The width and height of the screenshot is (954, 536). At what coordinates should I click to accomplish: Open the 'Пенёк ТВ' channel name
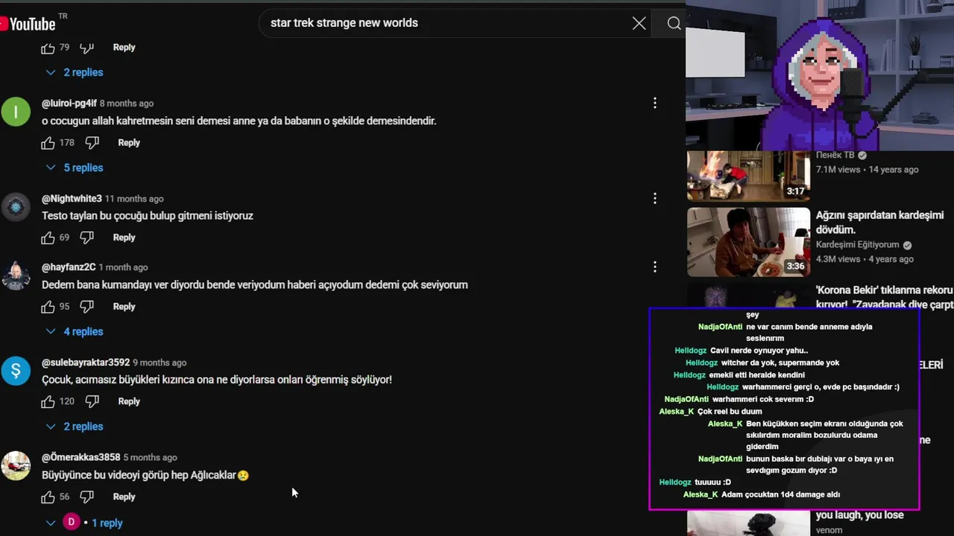[835, 155]
